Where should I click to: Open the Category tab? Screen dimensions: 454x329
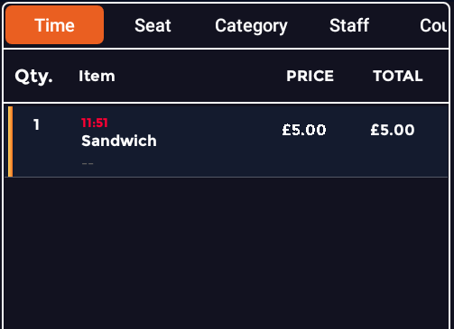click(x=251, y=26)
